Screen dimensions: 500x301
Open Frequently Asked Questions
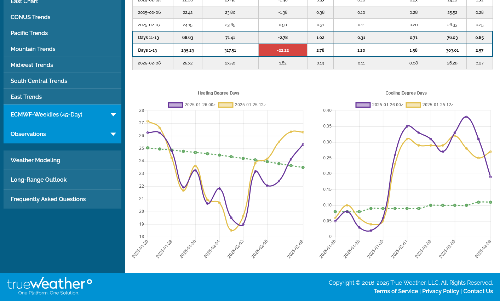point(48,199)
